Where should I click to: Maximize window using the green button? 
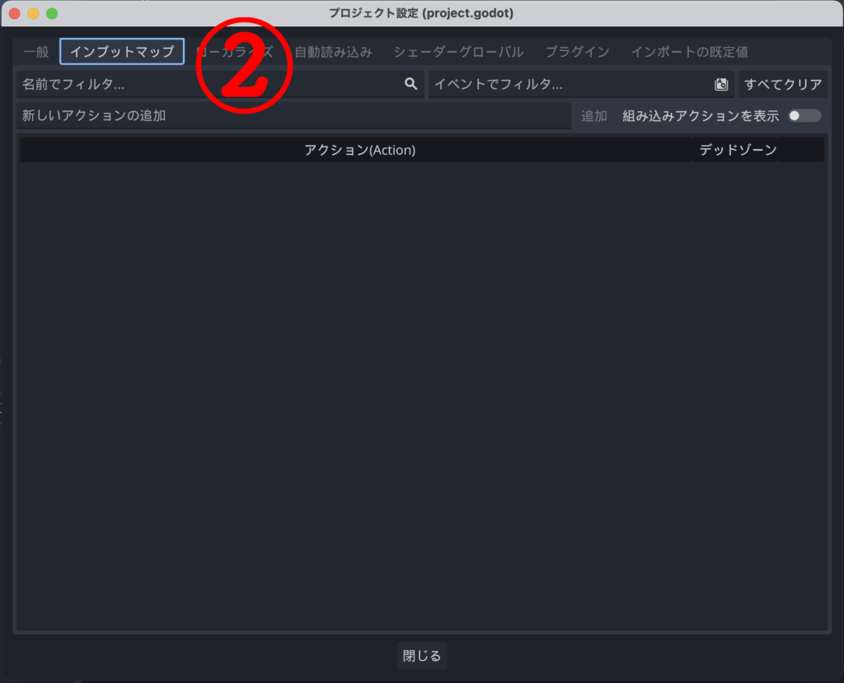pos(52,14)
